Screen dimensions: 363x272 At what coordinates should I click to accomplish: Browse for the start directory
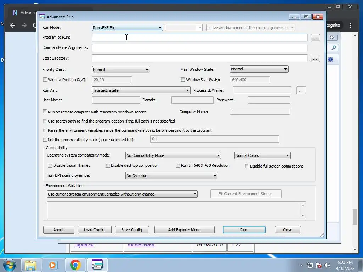(x=315, y=58)
